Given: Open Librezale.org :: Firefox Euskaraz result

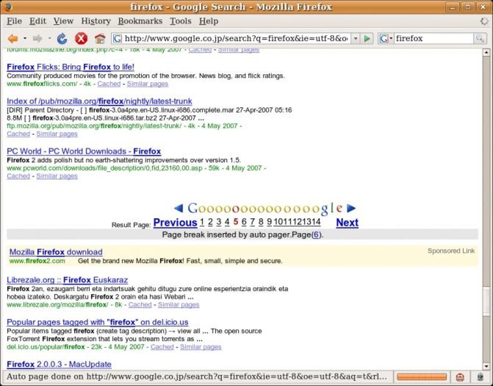Looking at the screenshot, I should point(67,280).
